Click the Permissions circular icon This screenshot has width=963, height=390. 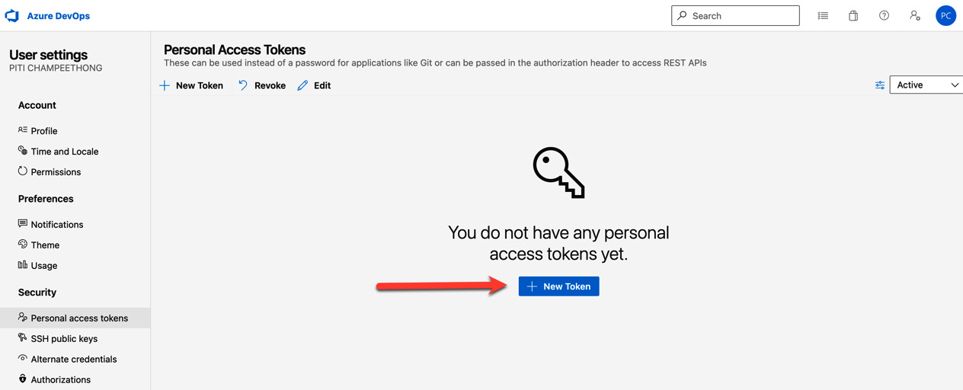23,171
